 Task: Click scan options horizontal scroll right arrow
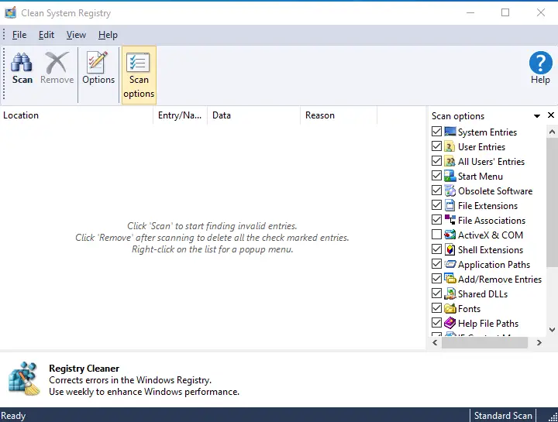(539, 343)
